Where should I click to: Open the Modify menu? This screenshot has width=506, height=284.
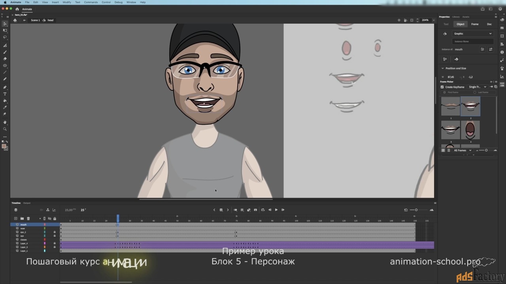(67, 2)
